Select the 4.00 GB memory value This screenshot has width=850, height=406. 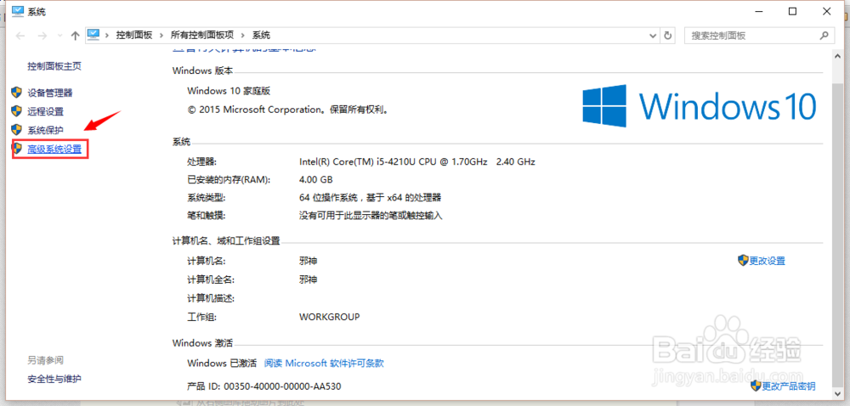316,179
